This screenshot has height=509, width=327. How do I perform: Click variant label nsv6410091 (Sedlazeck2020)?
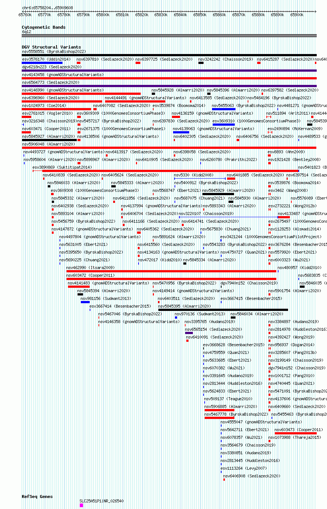coord(215,337)
